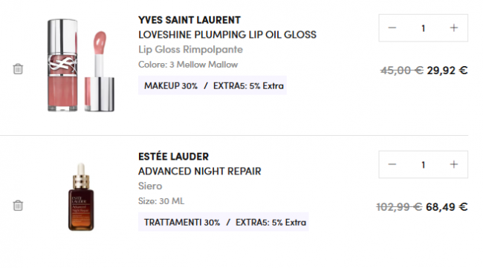This screenshot has height=268, width=483.
Task: Click the TRATTAMENTI 30% / EXTRA5 promo badge
Action: [224, 222]
